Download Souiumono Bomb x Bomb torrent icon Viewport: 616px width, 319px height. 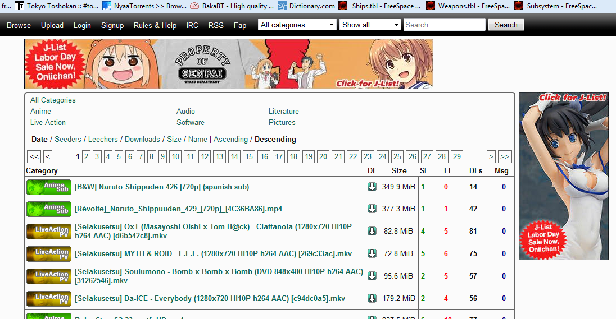tap(372, 276)
